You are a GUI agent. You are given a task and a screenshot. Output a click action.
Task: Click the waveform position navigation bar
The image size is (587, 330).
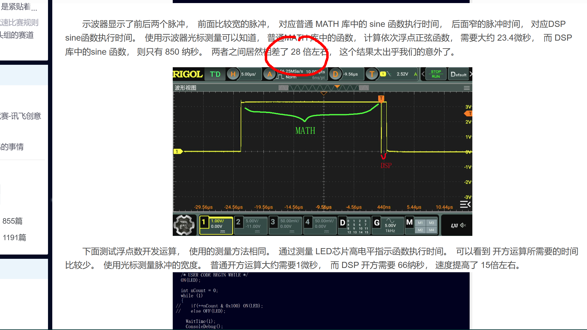tap(323, 88)
